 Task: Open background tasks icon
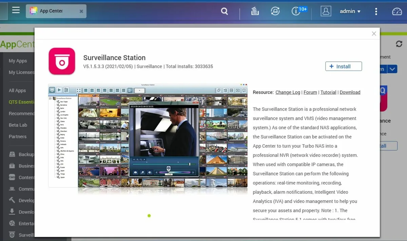(x=255, y=11)
